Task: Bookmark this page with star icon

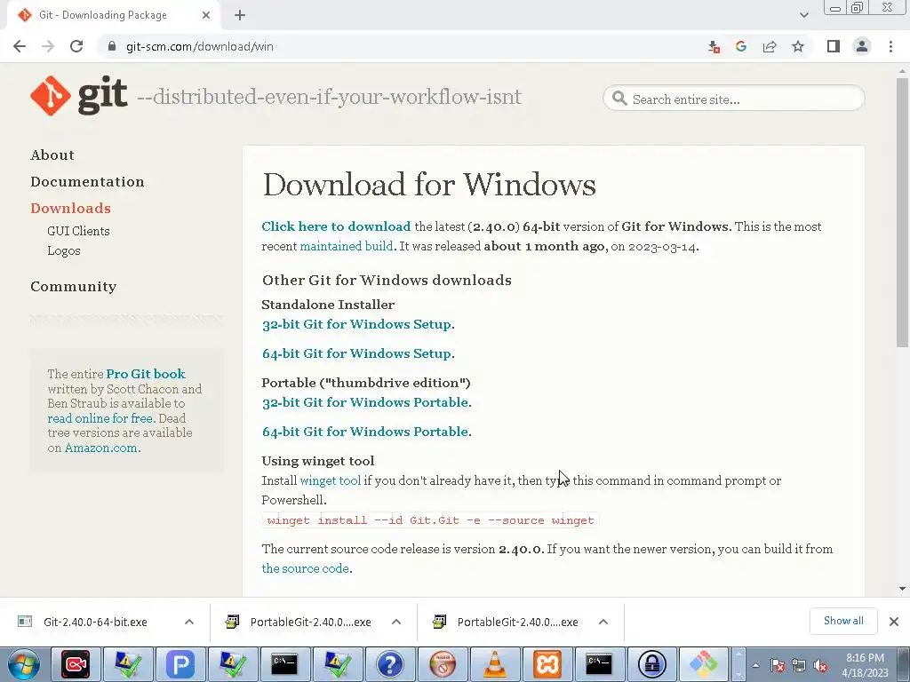Action: (798, 46)
